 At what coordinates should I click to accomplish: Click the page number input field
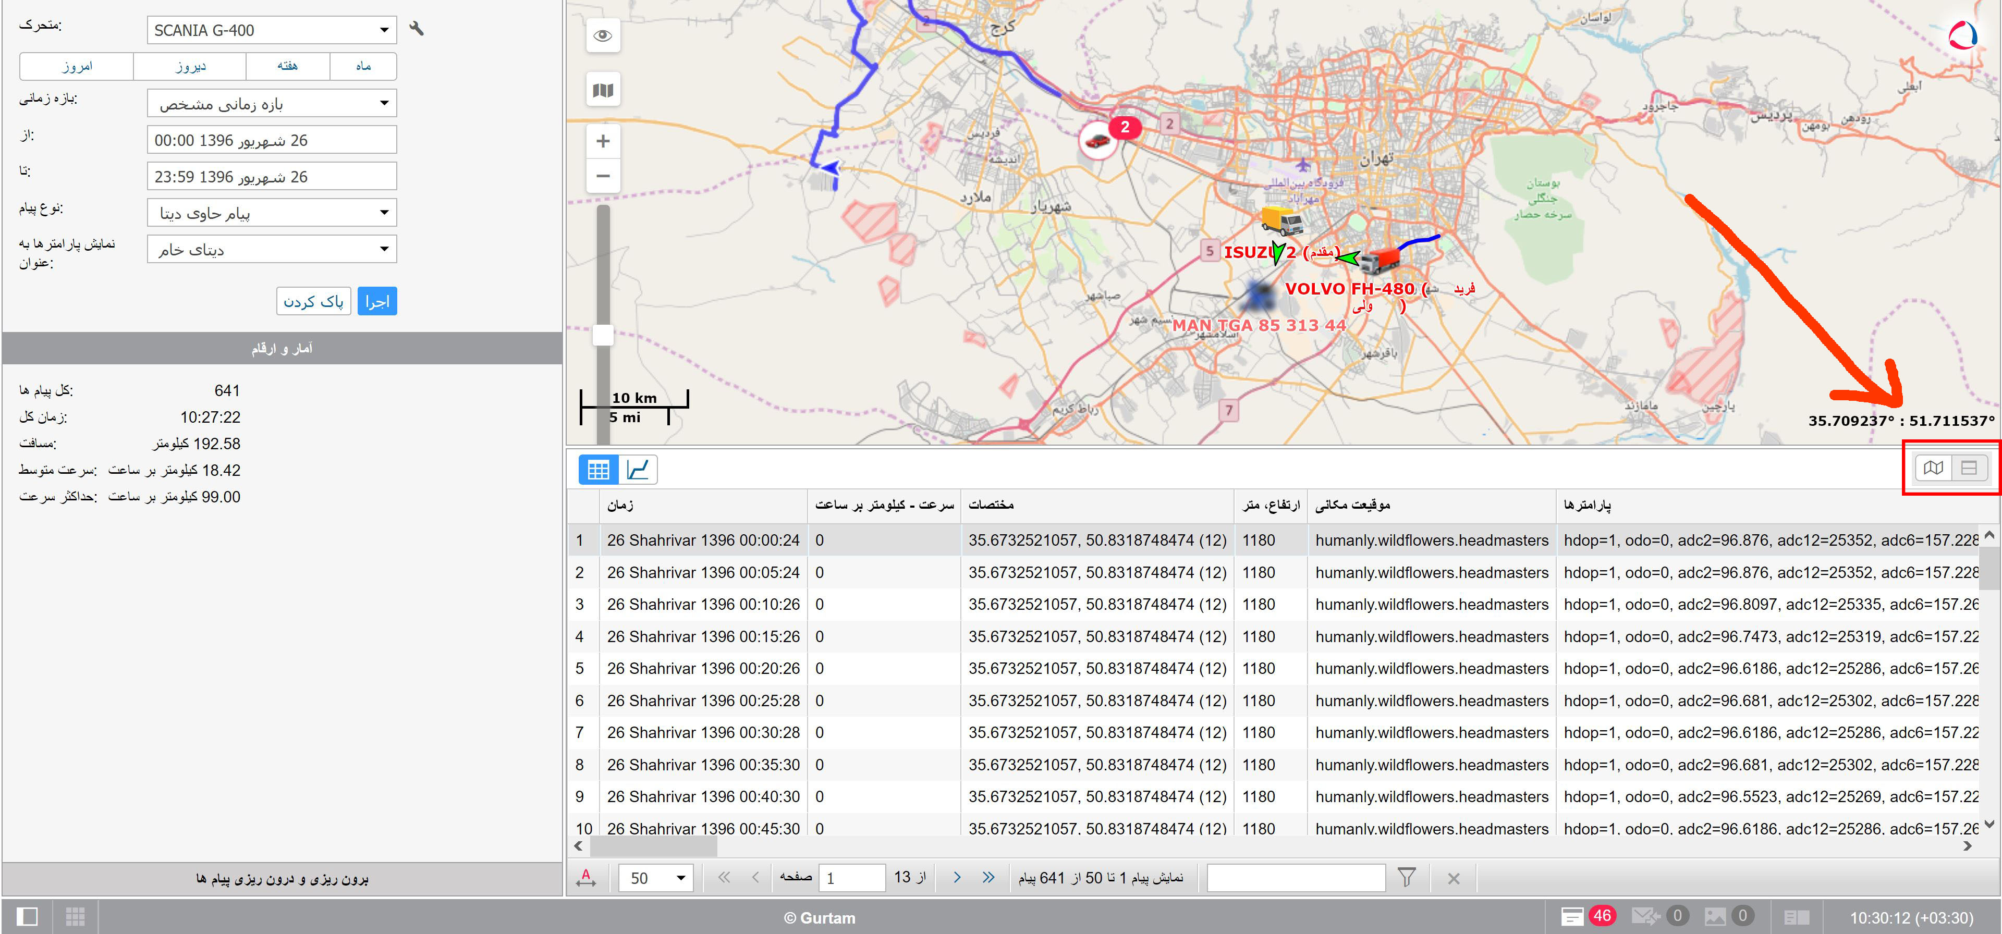pos(852,878)
